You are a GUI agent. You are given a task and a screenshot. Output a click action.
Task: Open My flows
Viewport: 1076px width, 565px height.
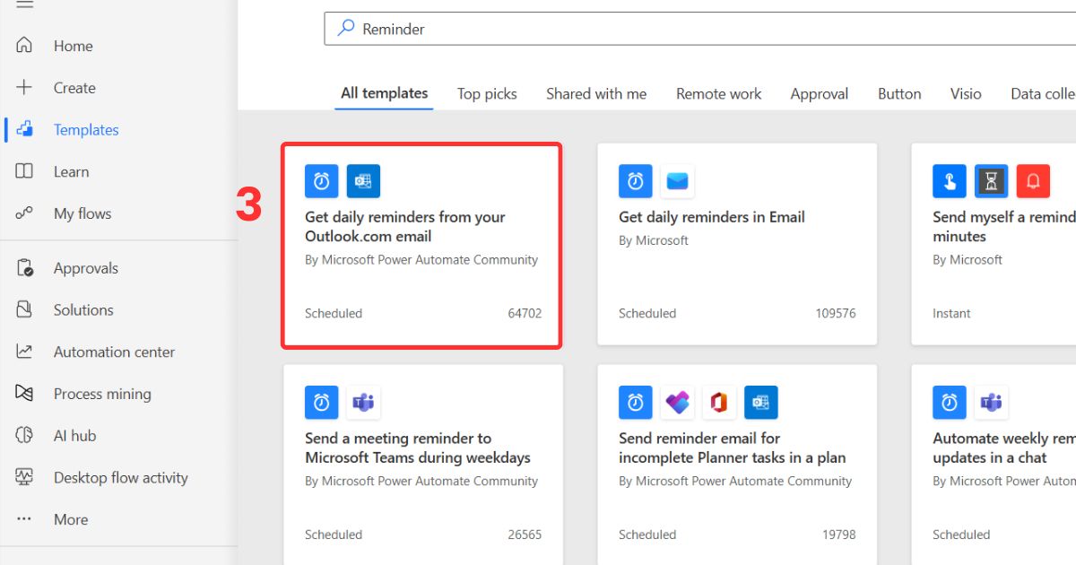[x=80, y=213]
